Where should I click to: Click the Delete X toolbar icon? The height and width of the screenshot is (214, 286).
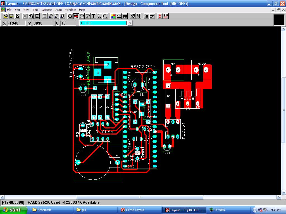[x=25, y=16]
